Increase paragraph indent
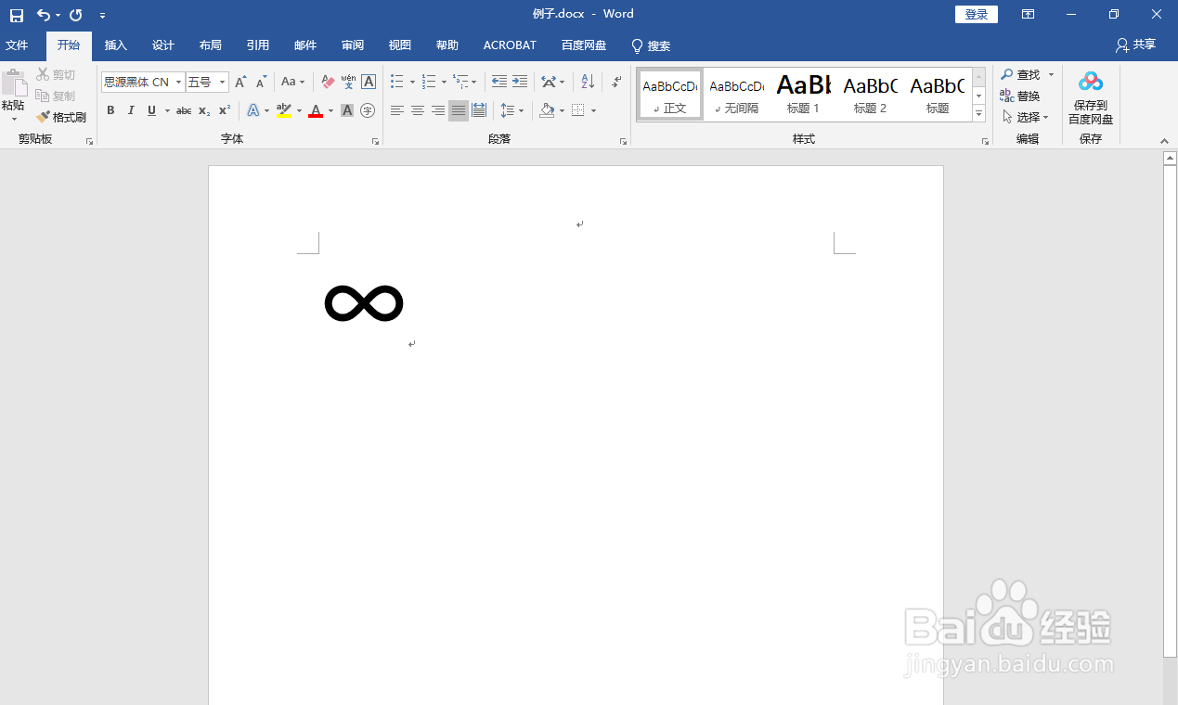 [520, 82]
